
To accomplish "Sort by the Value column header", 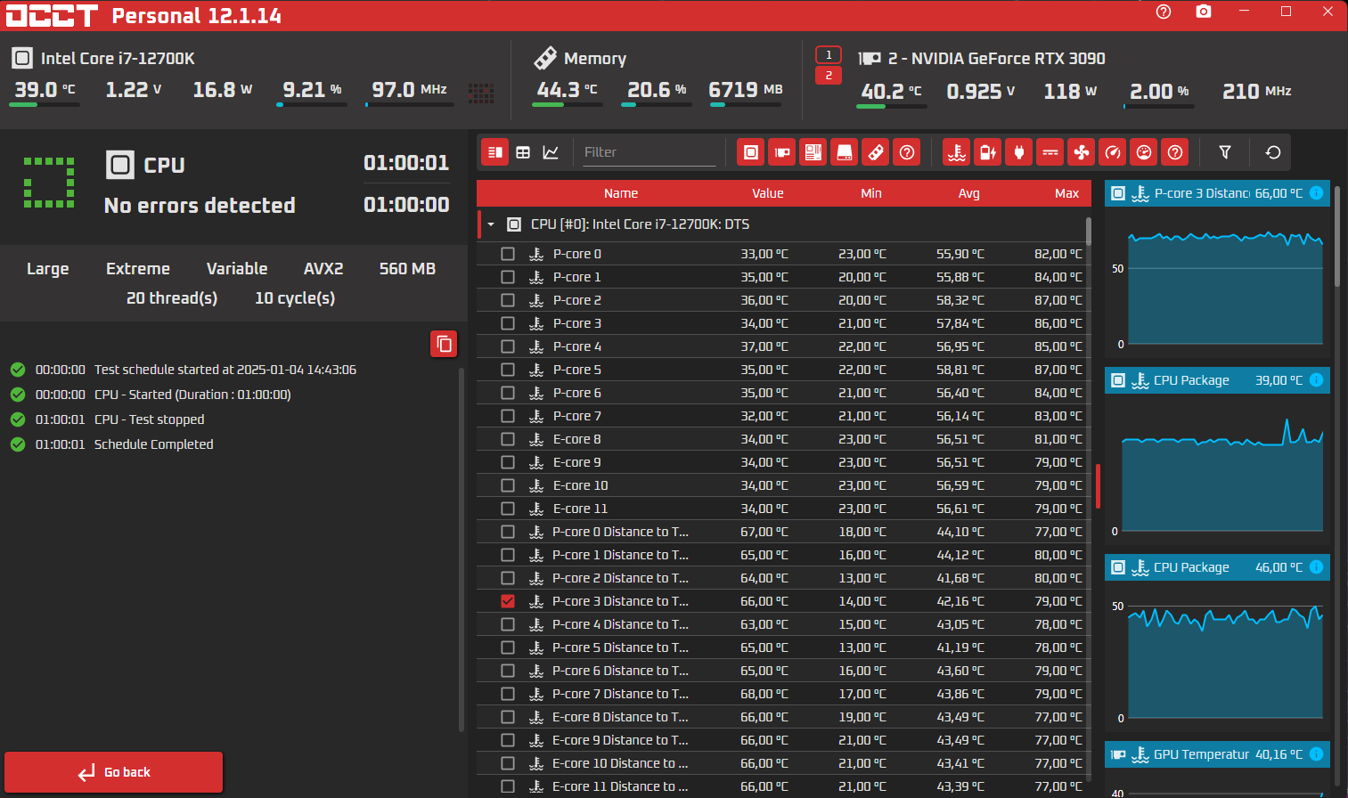I will point(768,193).
